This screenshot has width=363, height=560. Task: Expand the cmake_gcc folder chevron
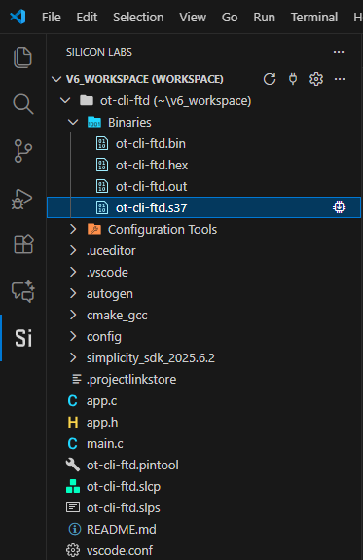(73, 315)
